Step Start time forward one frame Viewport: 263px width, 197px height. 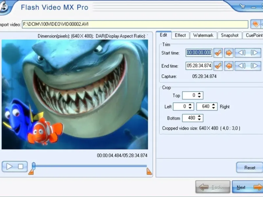click(254, 53)
